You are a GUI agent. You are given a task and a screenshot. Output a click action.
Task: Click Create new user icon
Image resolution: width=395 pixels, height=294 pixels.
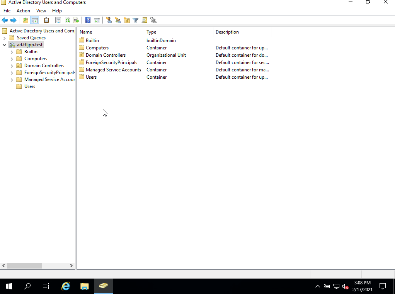[109, 20]
